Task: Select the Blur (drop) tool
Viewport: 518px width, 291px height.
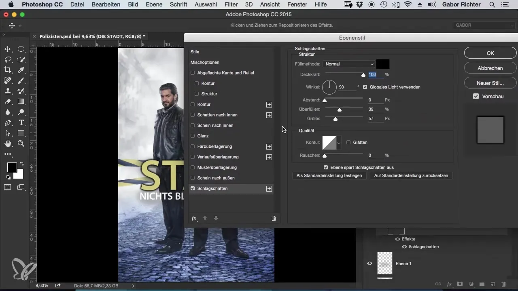Action: click(7, 112)
